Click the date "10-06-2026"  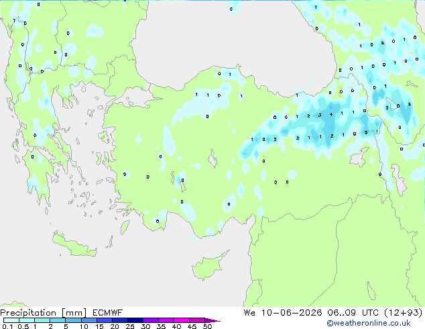pyautogui.click(x=292, y=313)
